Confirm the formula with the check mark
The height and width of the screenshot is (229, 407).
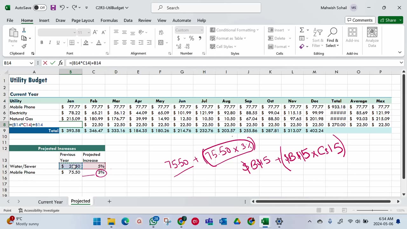[x=53, y=63]
